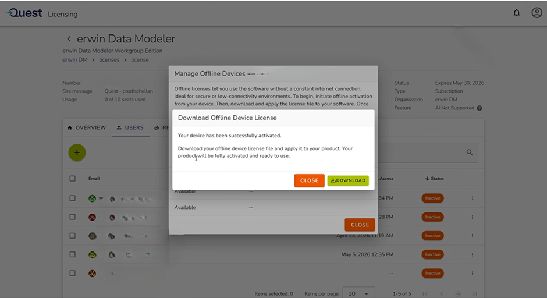Open row menu for April 24 user
Viewport: 547px width, 298px height.
[x=473, y=236]
